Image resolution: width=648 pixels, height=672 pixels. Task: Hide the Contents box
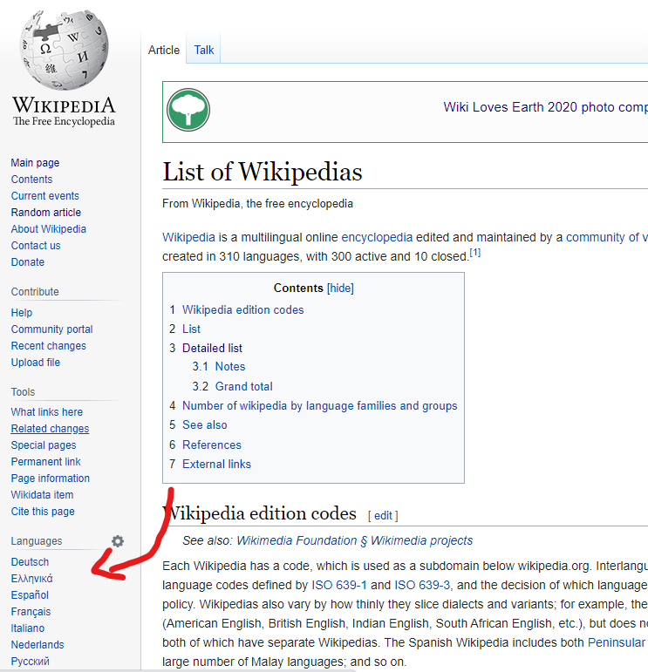click(x=340, y=288)
